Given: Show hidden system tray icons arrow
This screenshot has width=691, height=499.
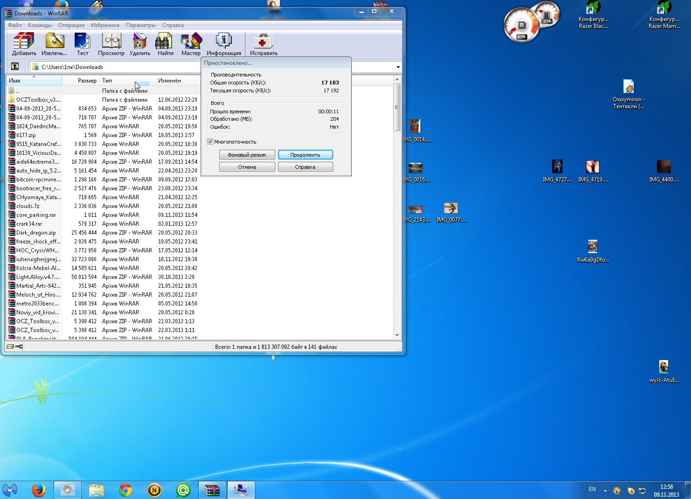Looking at the screenshot, I should 605,491.
